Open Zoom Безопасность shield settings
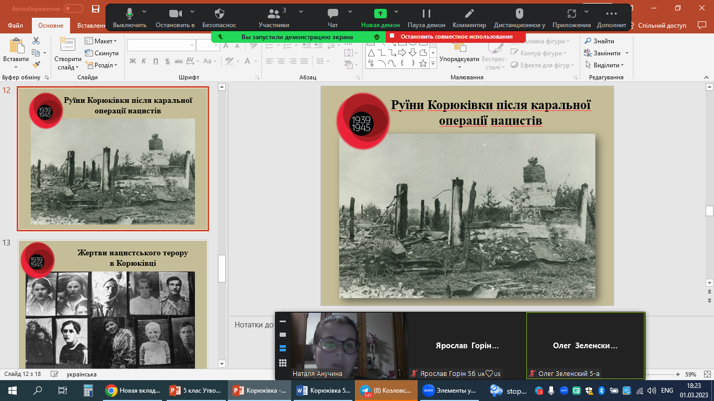The height and width of the screenshot is (401, 714). pyautogui.click(x=220, y=18)
